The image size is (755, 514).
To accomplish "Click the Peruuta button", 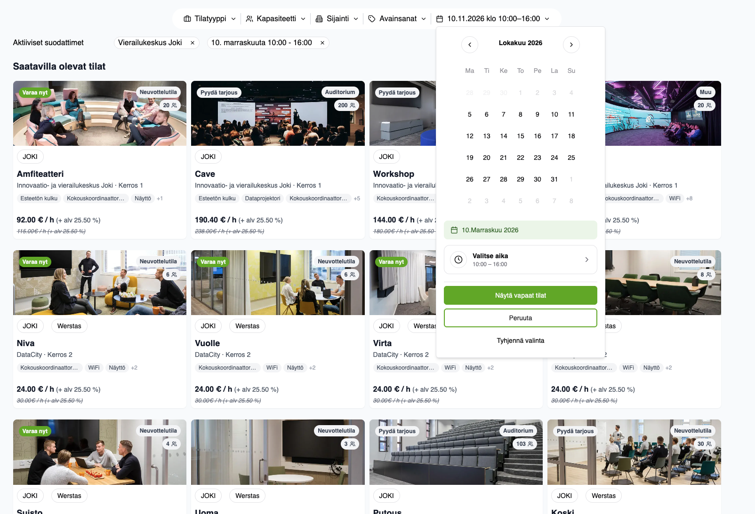I will click(x=521, y=318).
